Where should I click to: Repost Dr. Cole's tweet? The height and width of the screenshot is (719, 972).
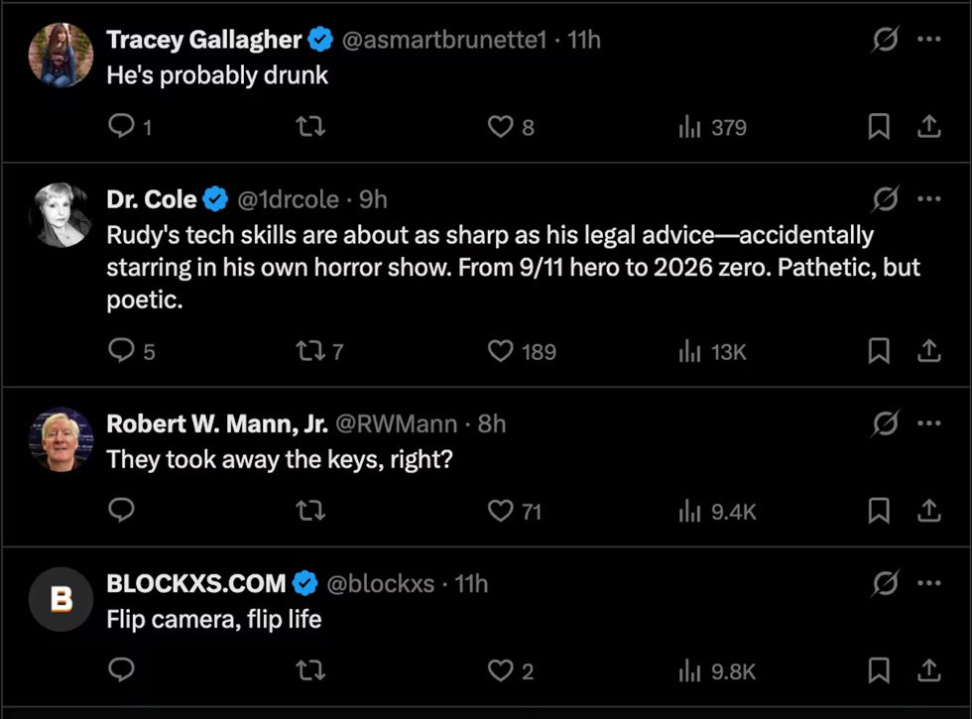pos(310,351)
